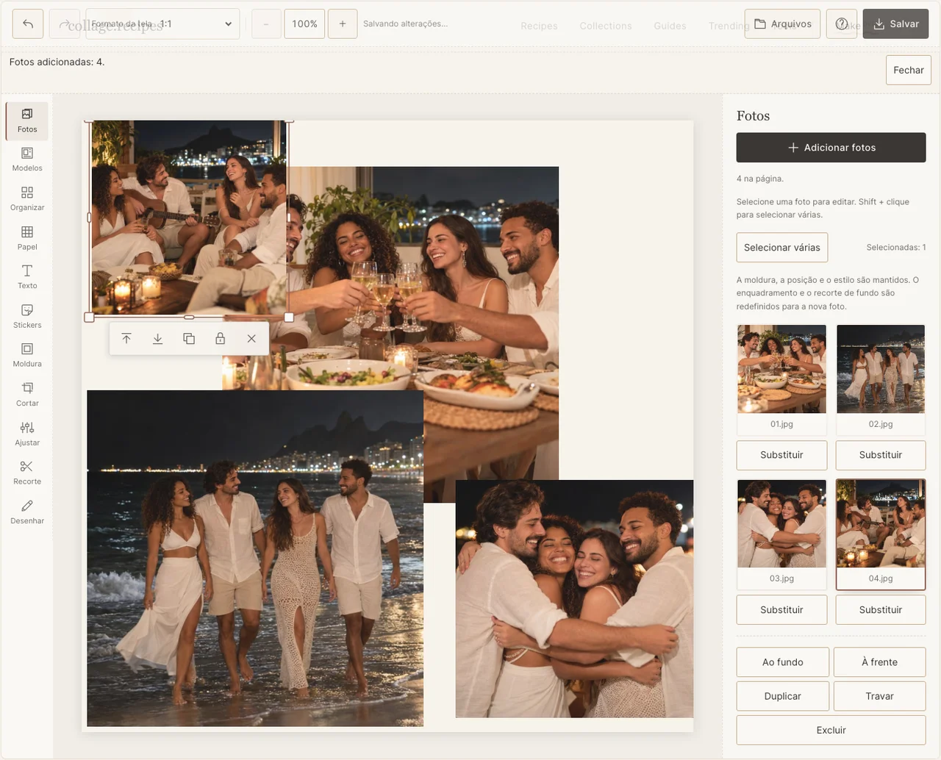Click the undo arrow in top toolbar
Viewport: 941px width, 760px height.
pyautogui.click(x=28, y=24)
